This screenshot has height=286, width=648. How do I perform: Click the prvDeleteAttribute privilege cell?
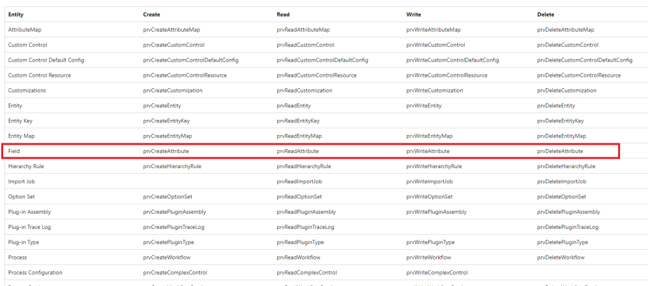pos(560,151)
